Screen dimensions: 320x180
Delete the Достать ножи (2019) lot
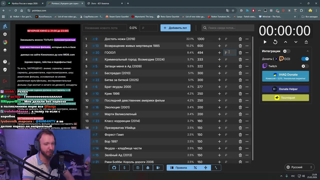click(x=240, y=39)
